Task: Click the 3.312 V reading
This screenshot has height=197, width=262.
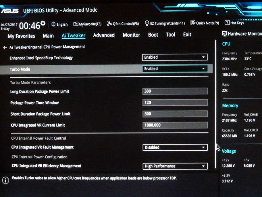Action: tap(227, 181)
